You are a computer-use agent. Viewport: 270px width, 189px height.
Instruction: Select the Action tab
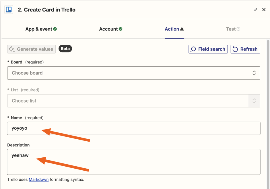click(174, 29)
